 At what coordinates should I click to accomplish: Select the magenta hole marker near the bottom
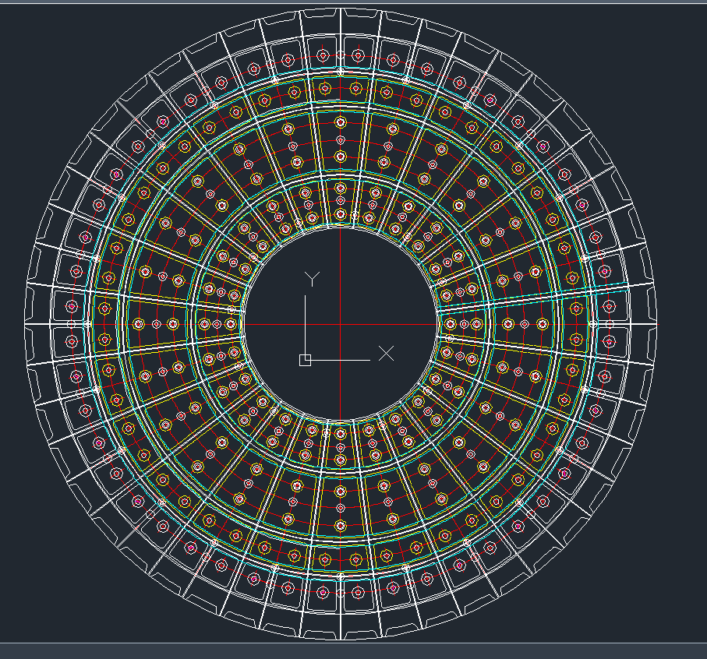point(323,594)
